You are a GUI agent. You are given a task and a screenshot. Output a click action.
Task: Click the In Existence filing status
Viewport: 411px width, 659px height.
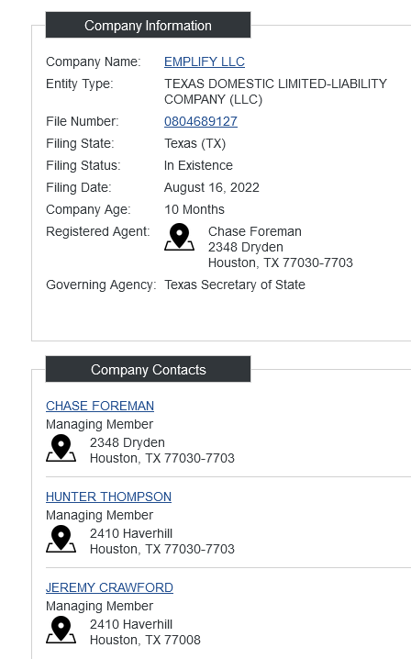tap(198, 165)
